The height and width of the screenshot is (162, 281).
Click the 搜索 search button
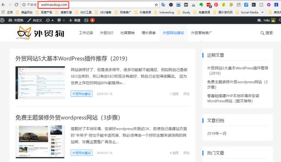coord(267,33)
